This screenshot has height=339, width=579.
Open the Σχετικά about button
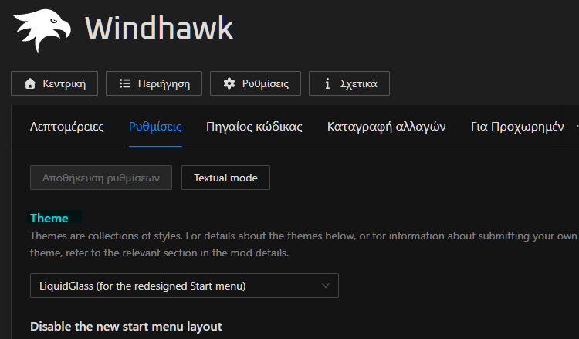349,83
